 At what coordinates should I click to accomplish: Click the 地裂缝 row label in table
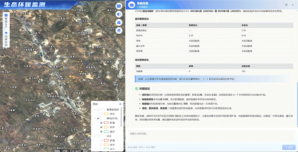pyautogui.click(x=139, y=71)
